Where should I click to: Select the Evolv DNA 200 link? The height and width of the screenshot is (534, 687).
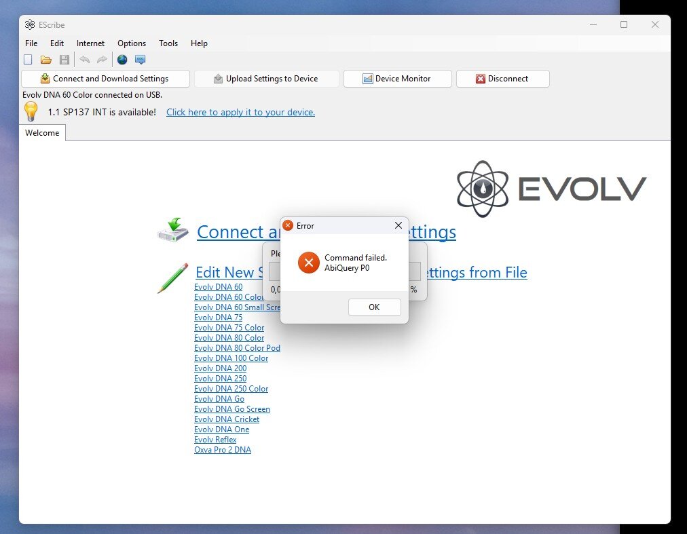pos(221,368)
